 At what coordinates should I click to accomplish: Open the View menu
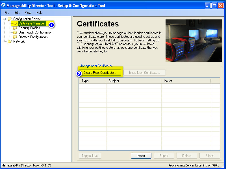tap(28, 13)
